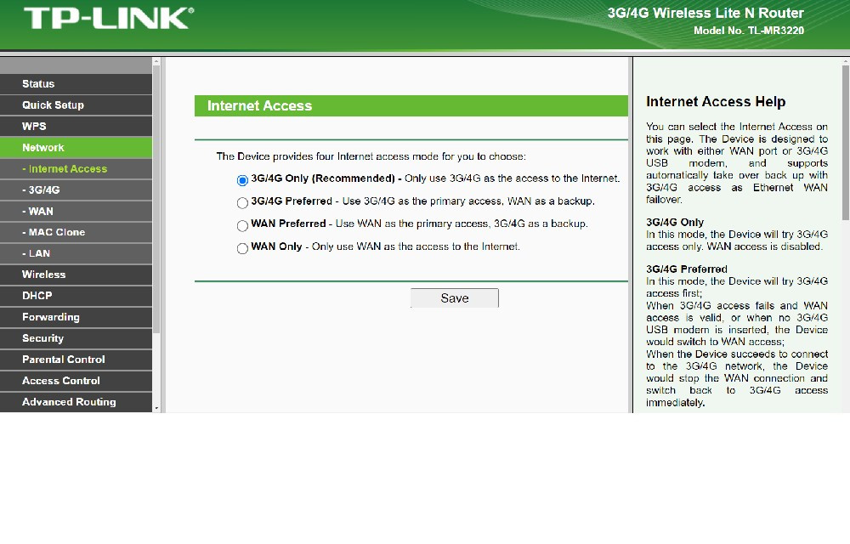Collapse the Network menu section

tap(43, 148)
